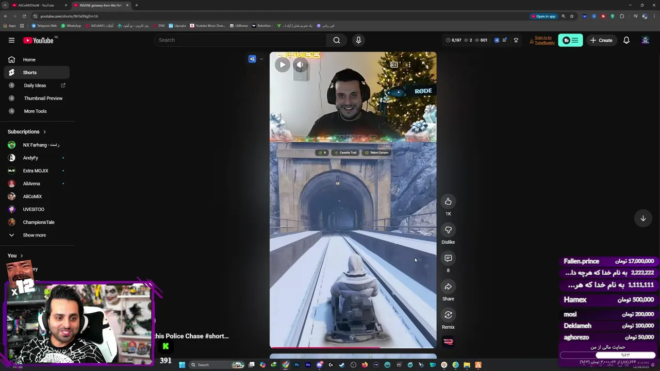The image size is (660, 371).
Task: Open the Short's comments
Action: 448,258
